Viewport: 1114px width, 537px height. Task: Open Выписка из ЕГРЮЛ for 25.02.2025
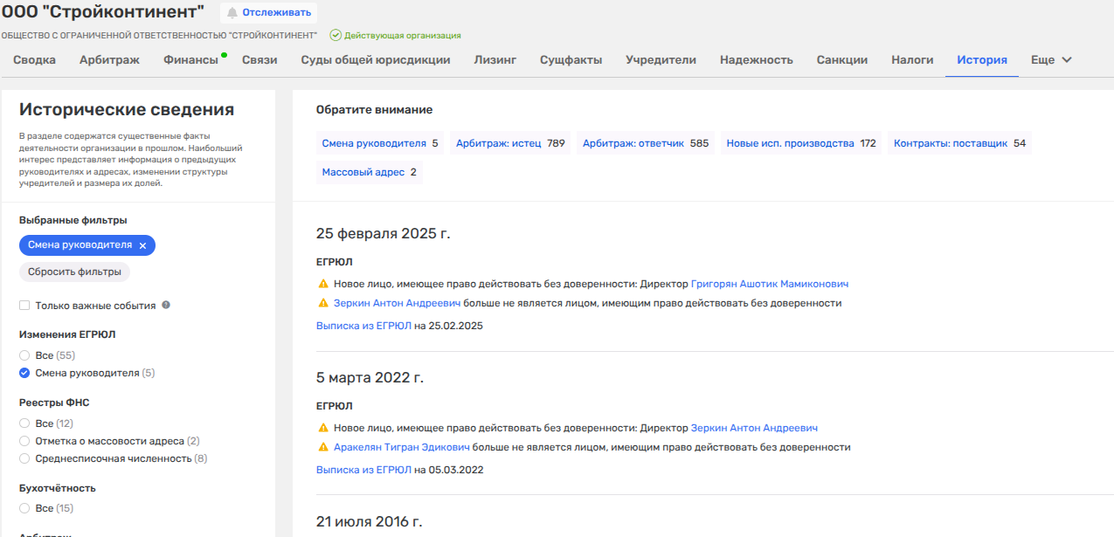pyautogui.click(x=363, y=326)
